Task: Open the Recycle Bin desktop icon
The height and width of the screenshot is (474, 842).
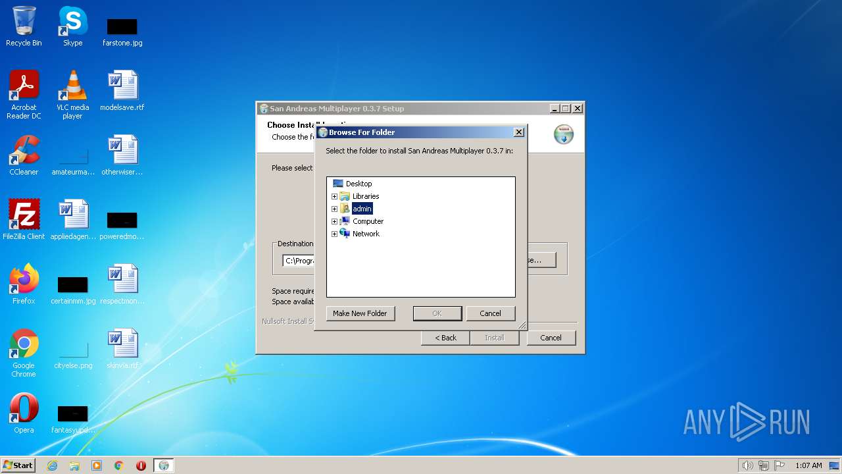Action: [x=24, y=26]
